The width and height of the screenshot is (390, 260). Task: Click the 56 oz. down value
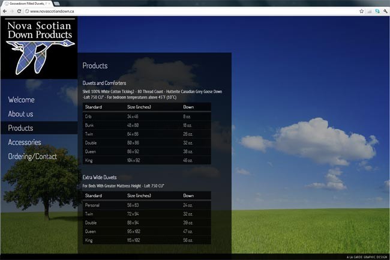(188, 240)
